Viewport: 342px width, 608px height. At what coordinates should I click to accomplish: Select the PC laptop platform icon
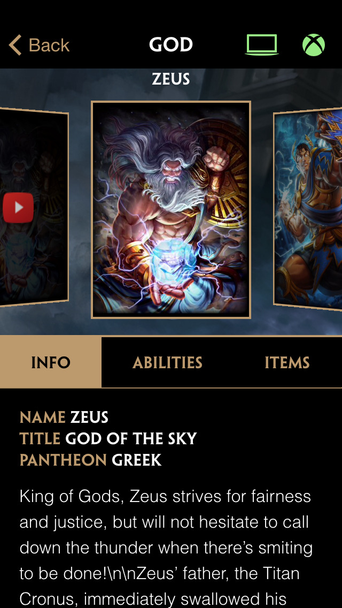coord(262,44)
